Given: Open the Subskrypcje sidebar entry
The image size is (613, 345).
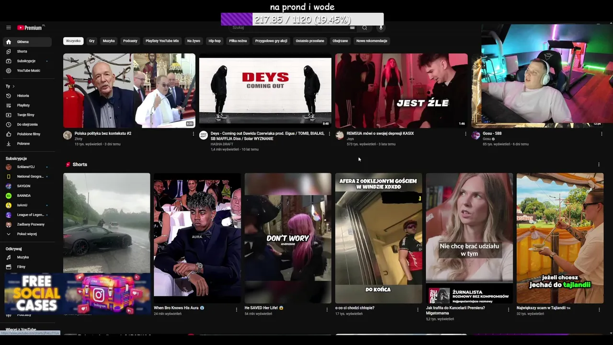Looking at the screenshot, I should [26, 61].
